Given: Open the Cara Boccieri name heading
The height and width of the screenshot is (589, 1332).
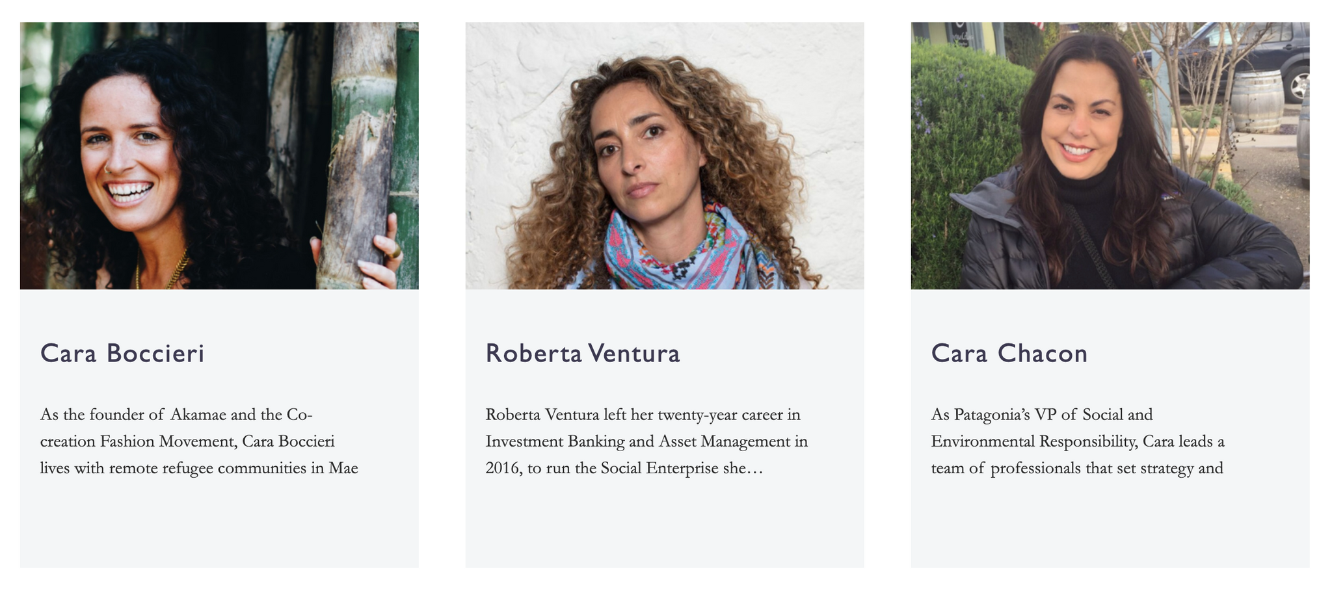Looking at the screenshot, I should point(122,354).
